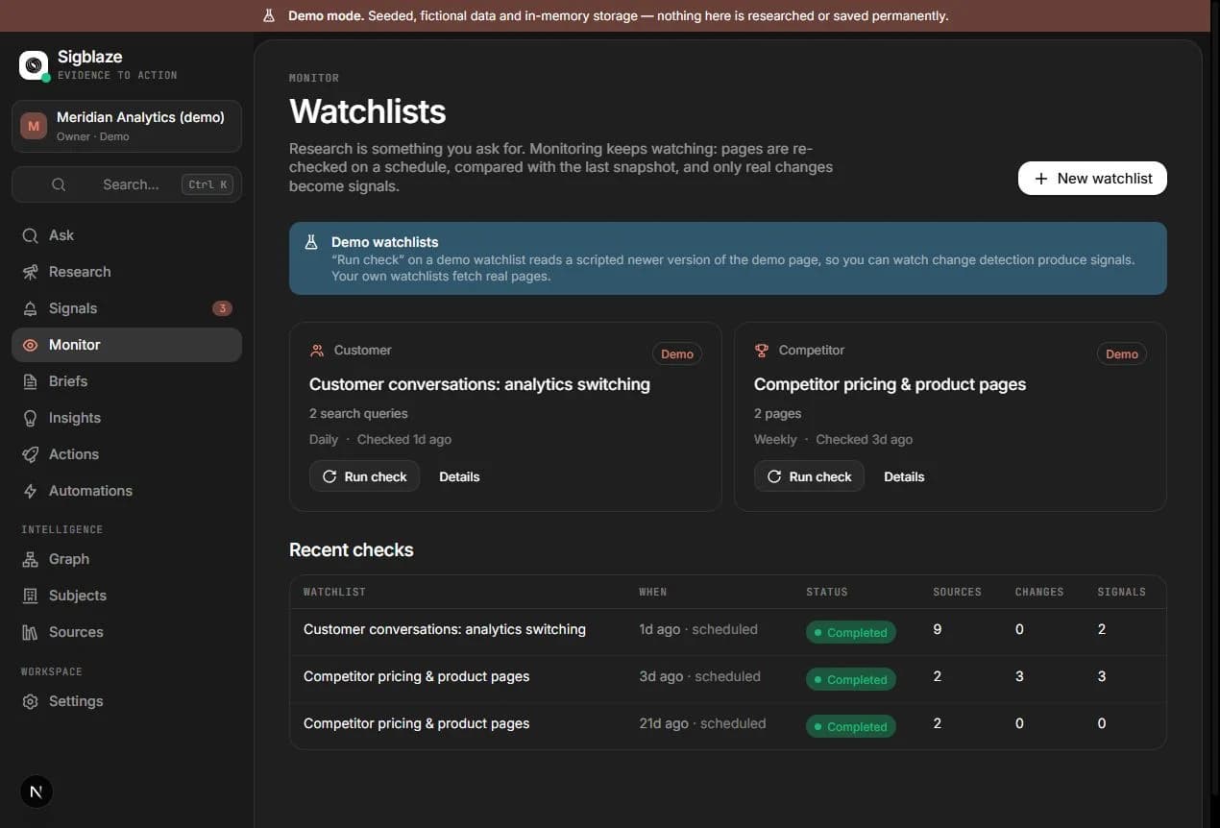Click Completed status in 3d ago row
Image resolution: width=1220 pixels, height=828 pixels.
[850, 679]
